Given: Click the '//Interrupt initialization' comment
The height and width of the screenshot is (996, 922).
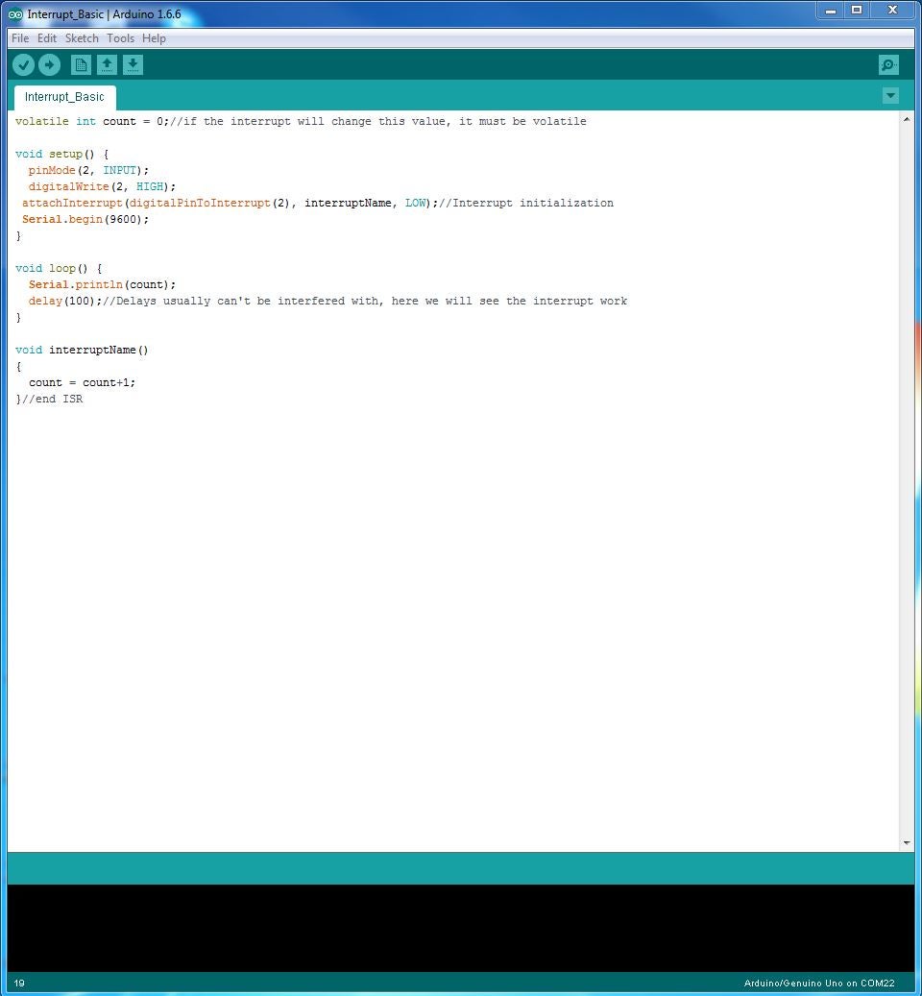Looking at the screenshot, I should point(526,204).
